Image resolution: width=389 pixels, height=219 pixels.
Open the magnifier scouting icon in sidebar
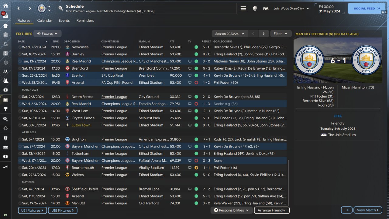click(5, 119)
